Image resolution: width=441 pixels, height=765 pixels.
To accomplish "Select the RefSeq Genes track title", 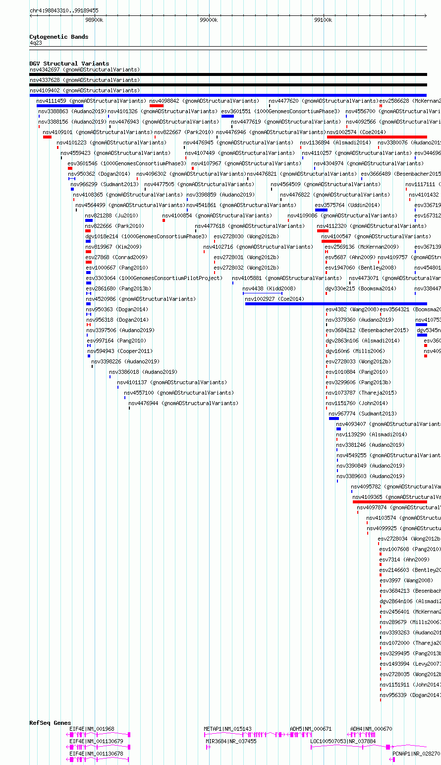I will click(x=50, y=723).
